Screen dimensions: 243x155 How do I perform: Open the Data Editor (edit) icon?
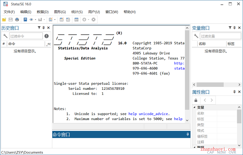tap(61, 20)
